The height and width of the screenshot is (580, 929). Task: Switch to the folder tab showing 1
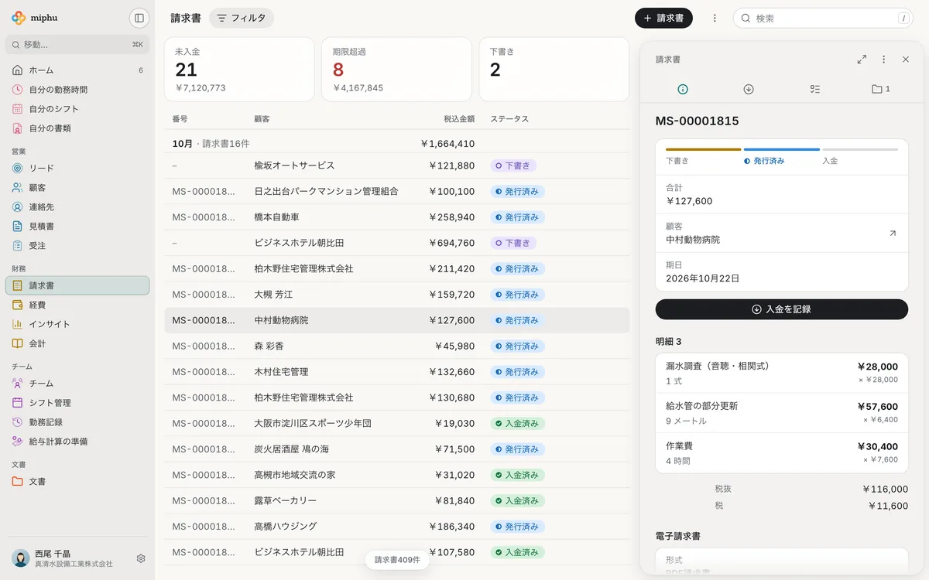click(x=881, y=89)
